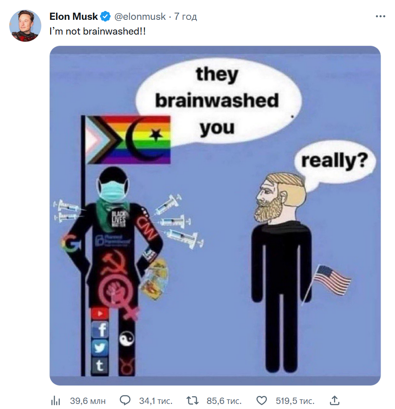
Task: Open the Elon Musk display name link
Action: (x=74, y=16)
